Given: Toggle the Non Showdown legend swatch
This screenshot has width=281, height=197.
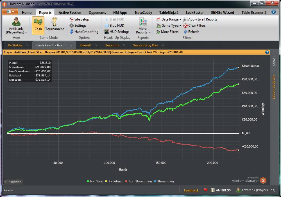Looking at the screenshot, I should (x=126, y=182).
